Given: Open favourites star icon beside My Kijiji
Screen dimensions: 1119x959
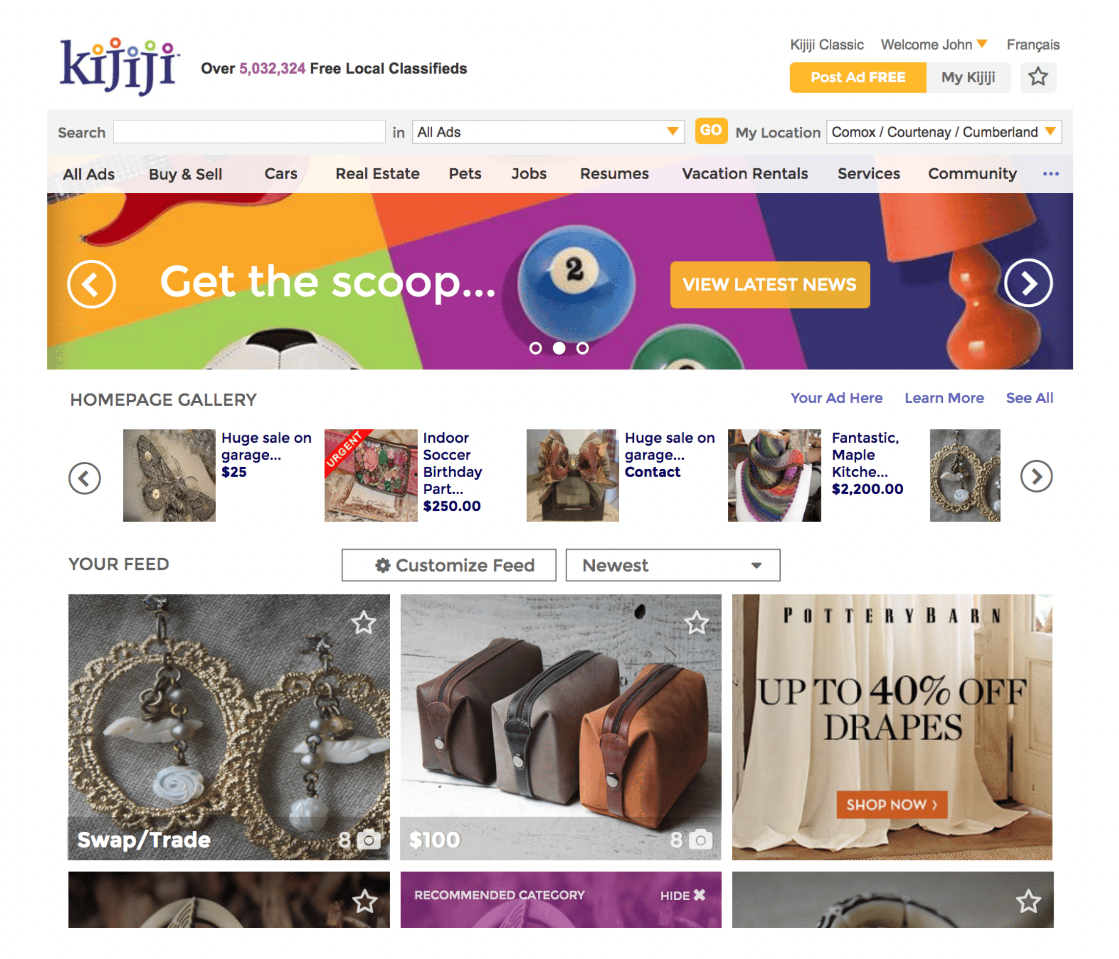Looking at the screenshot, I should [1037, 77].
